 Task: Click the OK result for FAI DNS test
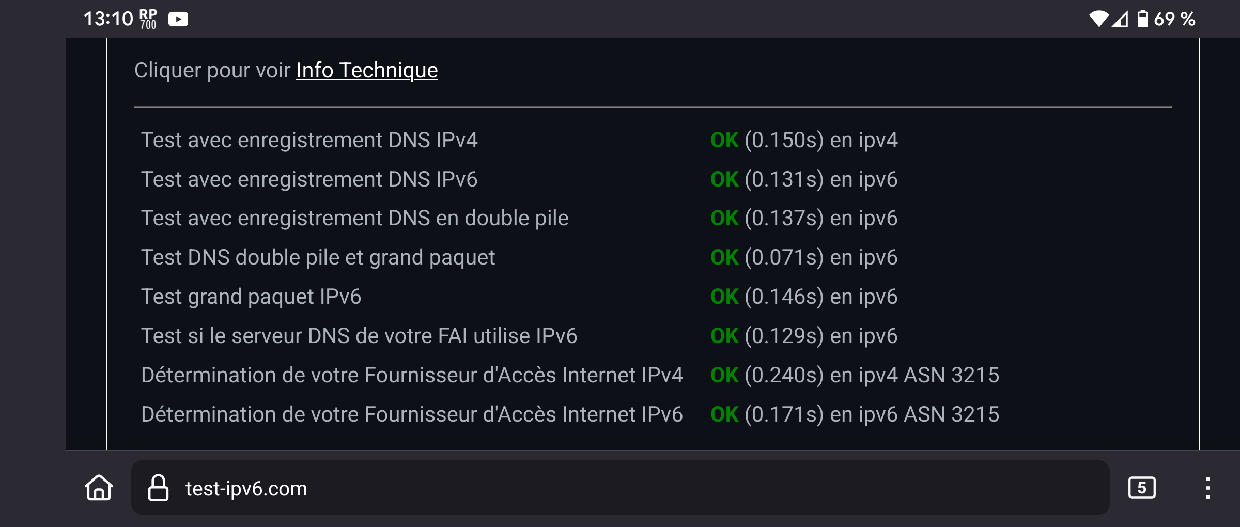[724, 336]
